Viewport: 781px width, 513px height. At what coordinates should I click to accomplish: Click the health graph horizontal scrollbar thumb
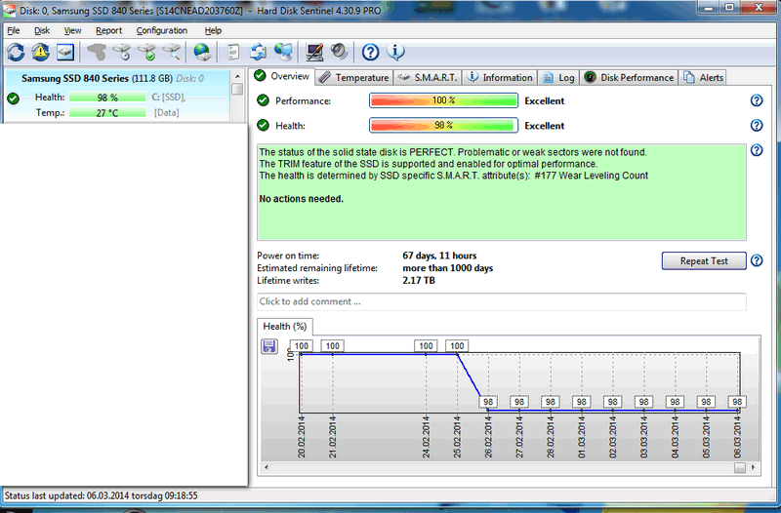point(740,467)
